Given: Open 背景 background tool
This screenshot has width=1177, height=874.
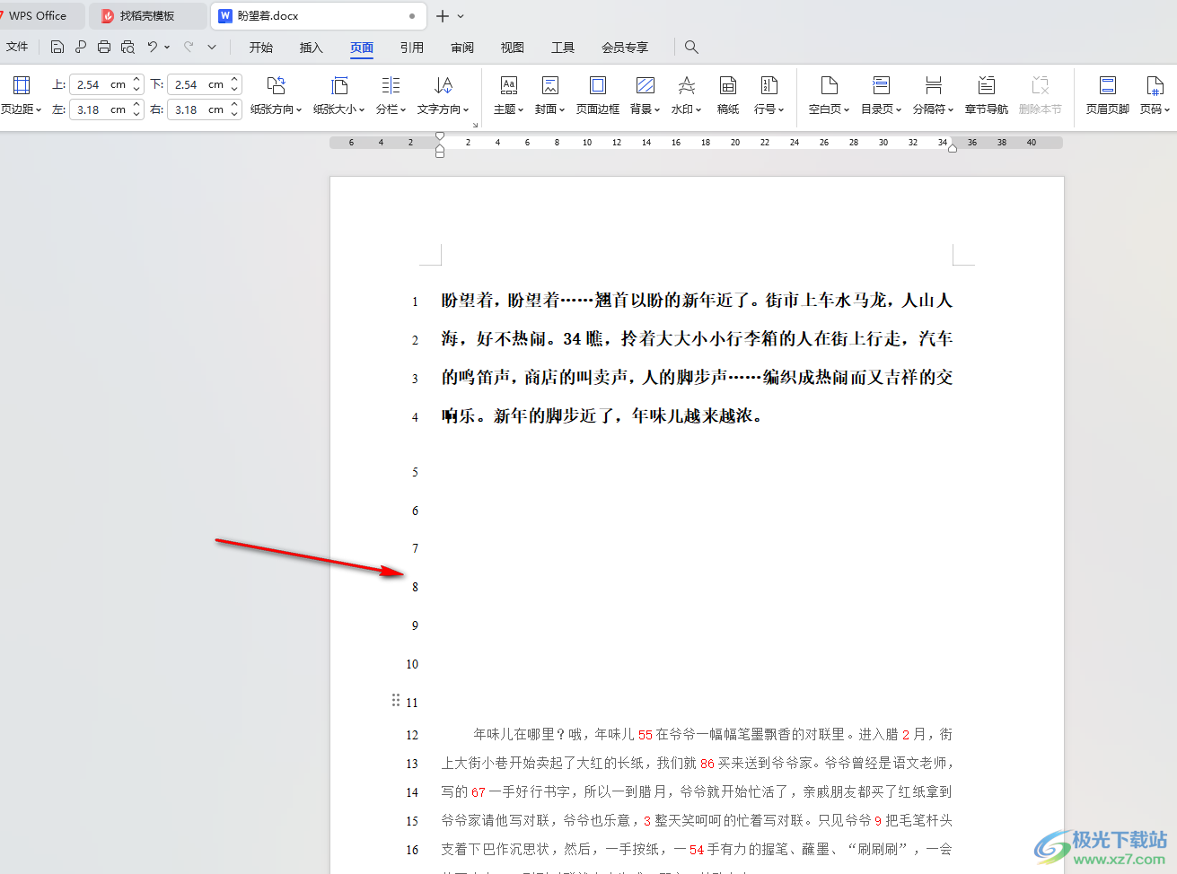Looking at the screenshot, I should [x=645, y=96].
